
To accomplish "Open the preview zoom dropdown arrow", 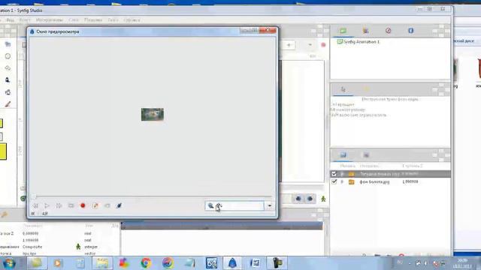I will [x=269, y=205].
